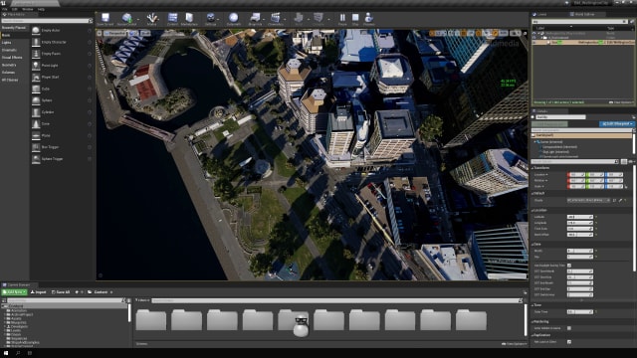Select the Lights category in Place Actors
637x358 pixels.
[7, 42]
